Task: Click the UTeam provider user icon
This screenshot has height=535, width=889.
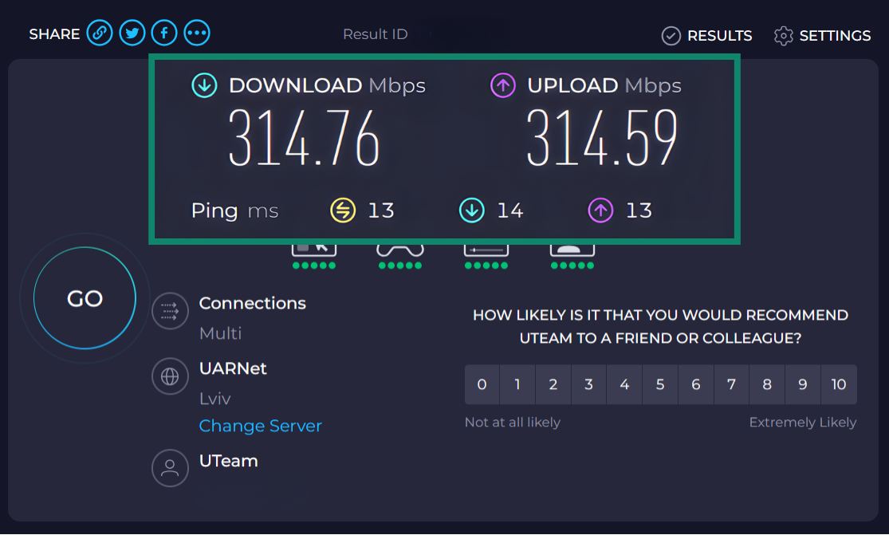Action: [170, 468]
